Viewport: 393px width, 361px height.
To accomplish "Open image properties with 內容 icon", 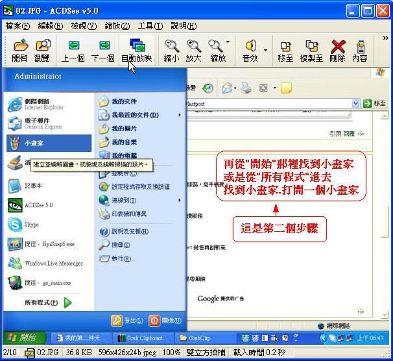I will [x=360, y=50].
